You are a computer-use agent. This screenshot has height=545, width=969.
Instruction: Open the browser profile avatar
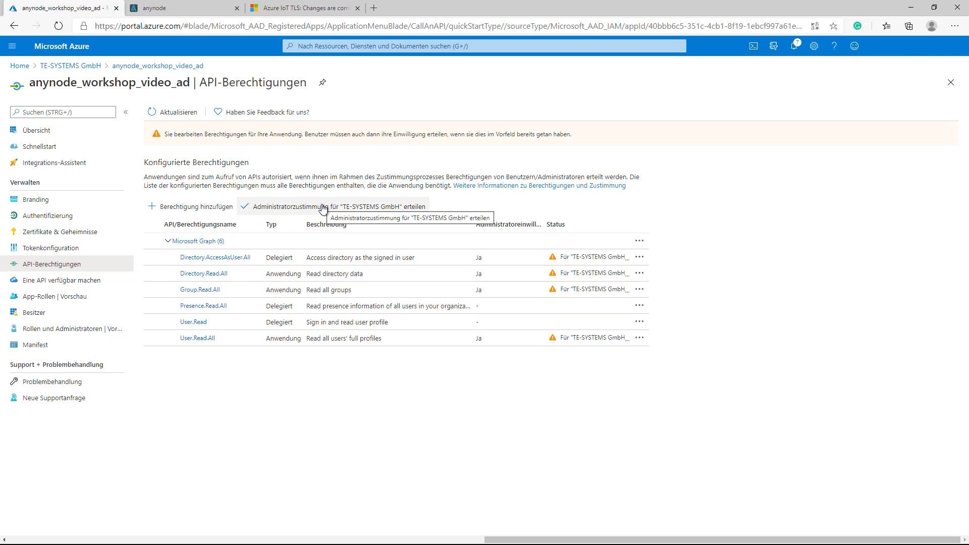[x=932, y=26]
